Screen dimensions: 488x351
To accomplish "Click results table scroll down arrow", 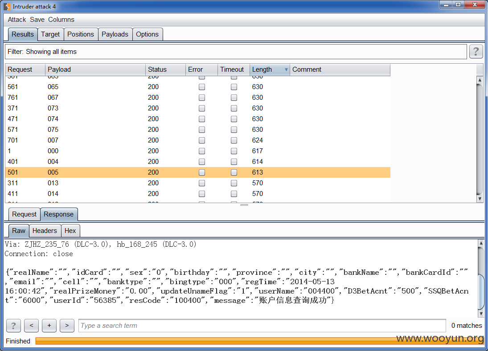I will (x=480, y=199).
